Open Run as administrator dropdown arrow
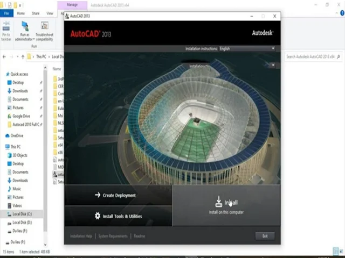This screenshot has width=345, height=258. pos(34,39)
